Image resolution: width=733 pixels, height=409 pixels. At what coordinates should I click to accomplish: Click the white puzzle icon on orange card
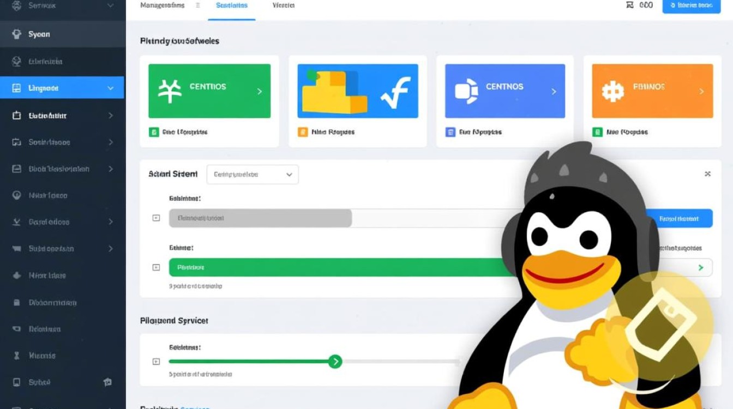click(x=612, y=91)
